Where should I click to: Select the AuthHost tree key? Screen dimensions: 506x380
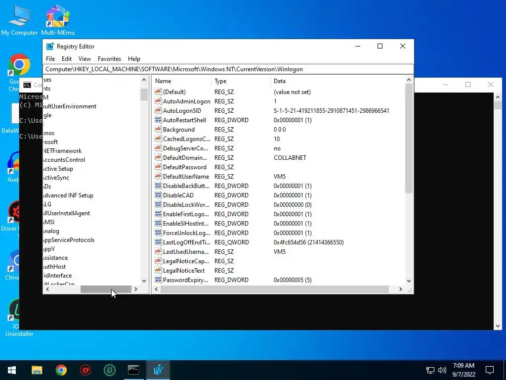(x=54, y=267)
